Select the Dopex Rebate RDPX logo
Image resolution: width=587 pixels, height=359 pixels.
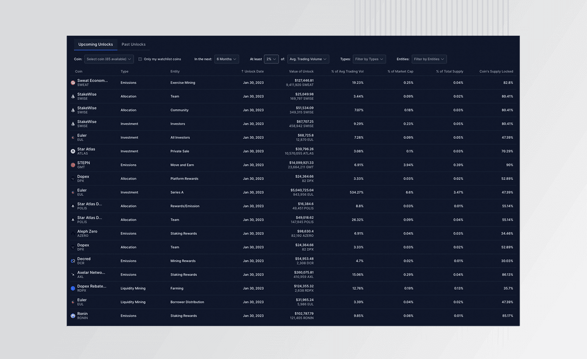tap(73, 288)
